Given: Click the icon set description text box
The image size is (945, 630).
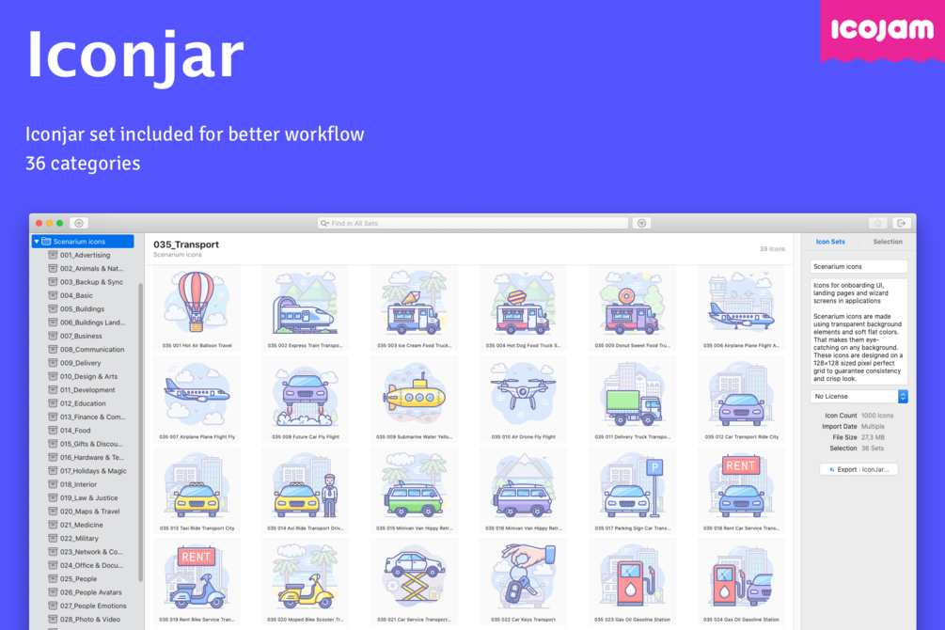Looking at the screenshot, I should 858,331.
